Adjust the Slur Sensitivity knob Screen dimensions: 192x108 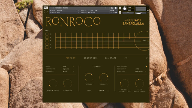click(139, 83)
